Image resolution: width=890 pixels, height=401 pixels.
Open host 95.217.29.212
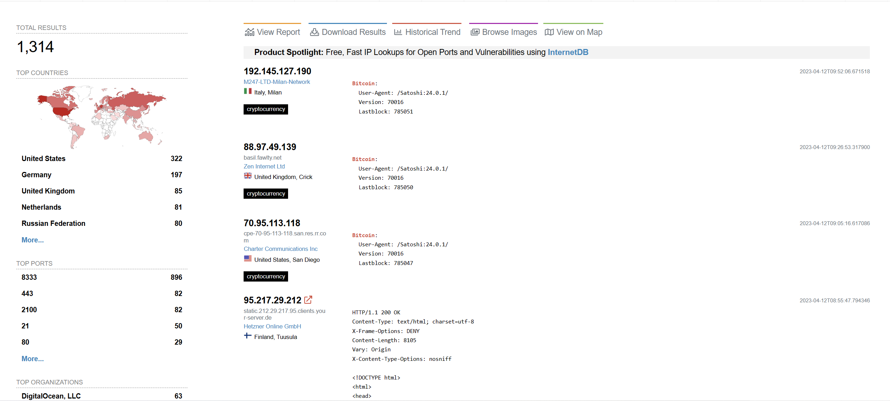coord(272,300)
